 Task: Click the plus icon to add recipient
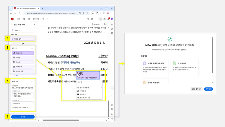(23, 44)
